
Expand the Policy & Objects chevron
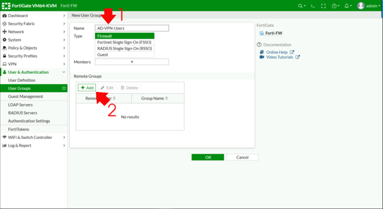(64, 48)
